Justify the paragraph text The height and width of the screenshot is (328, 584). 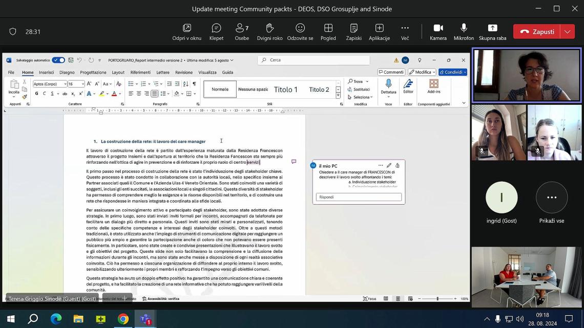(x=155, y=94)
